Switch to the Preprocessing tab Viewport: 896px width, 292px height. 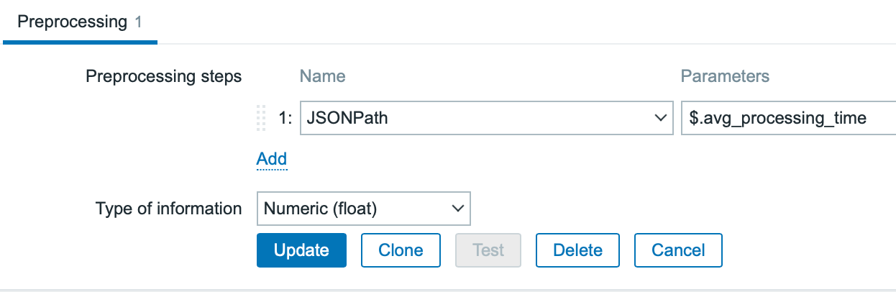point(72,22)
